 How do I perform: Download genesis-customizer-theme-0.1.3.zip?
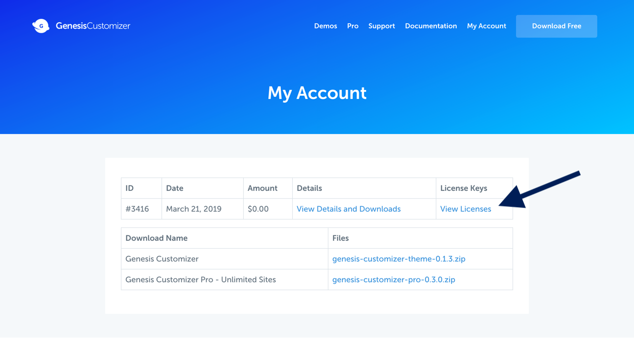click(x=399, y=259)
